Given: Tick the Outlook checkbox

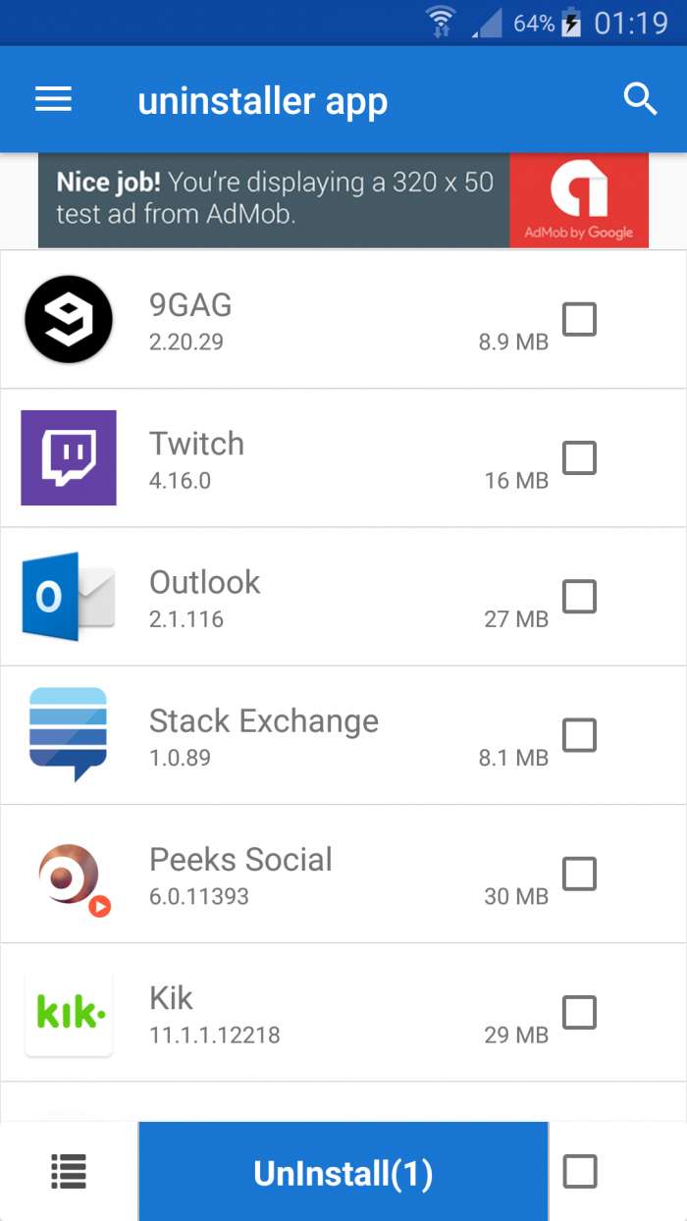Looking at the screenshot, I should 579,596.
